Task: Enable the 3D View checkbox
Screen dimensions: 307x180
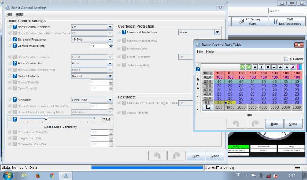Action: (x=286, y=59)
